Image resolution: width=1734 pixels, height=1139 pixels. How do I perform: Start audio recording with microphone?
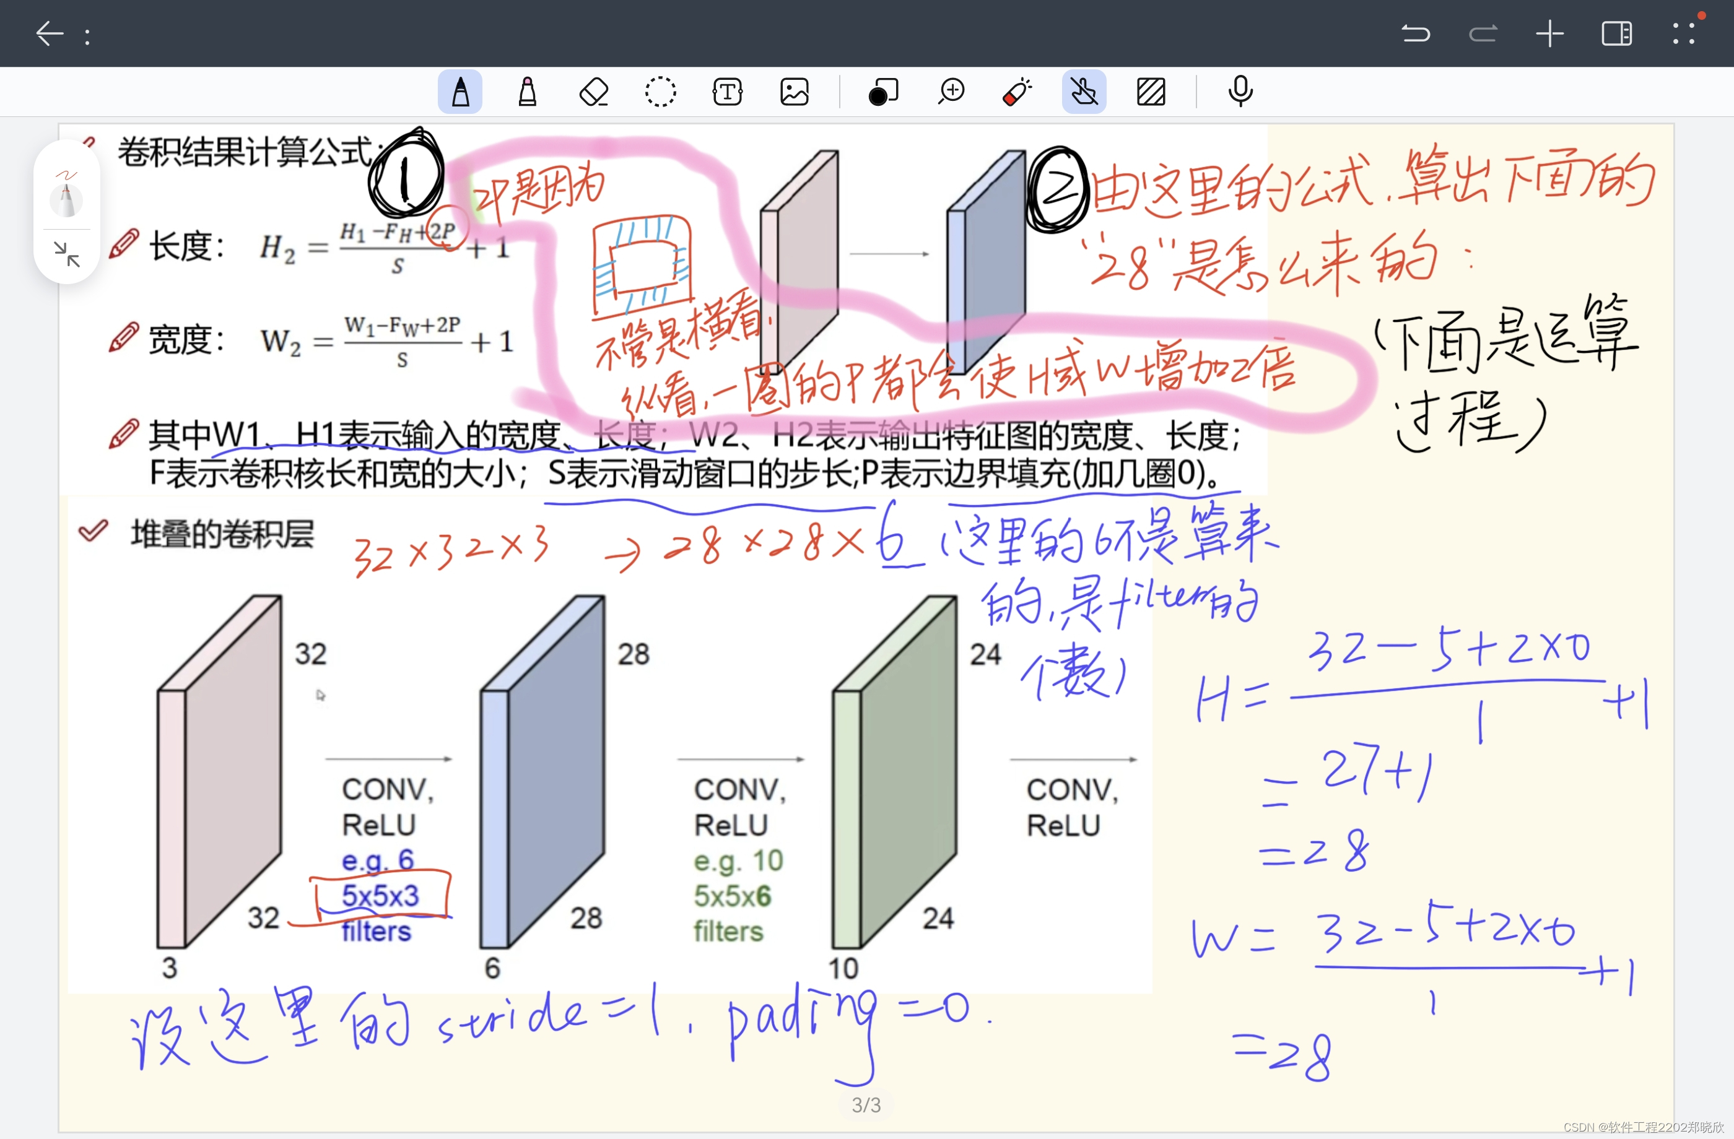(x=1240, y=92)
